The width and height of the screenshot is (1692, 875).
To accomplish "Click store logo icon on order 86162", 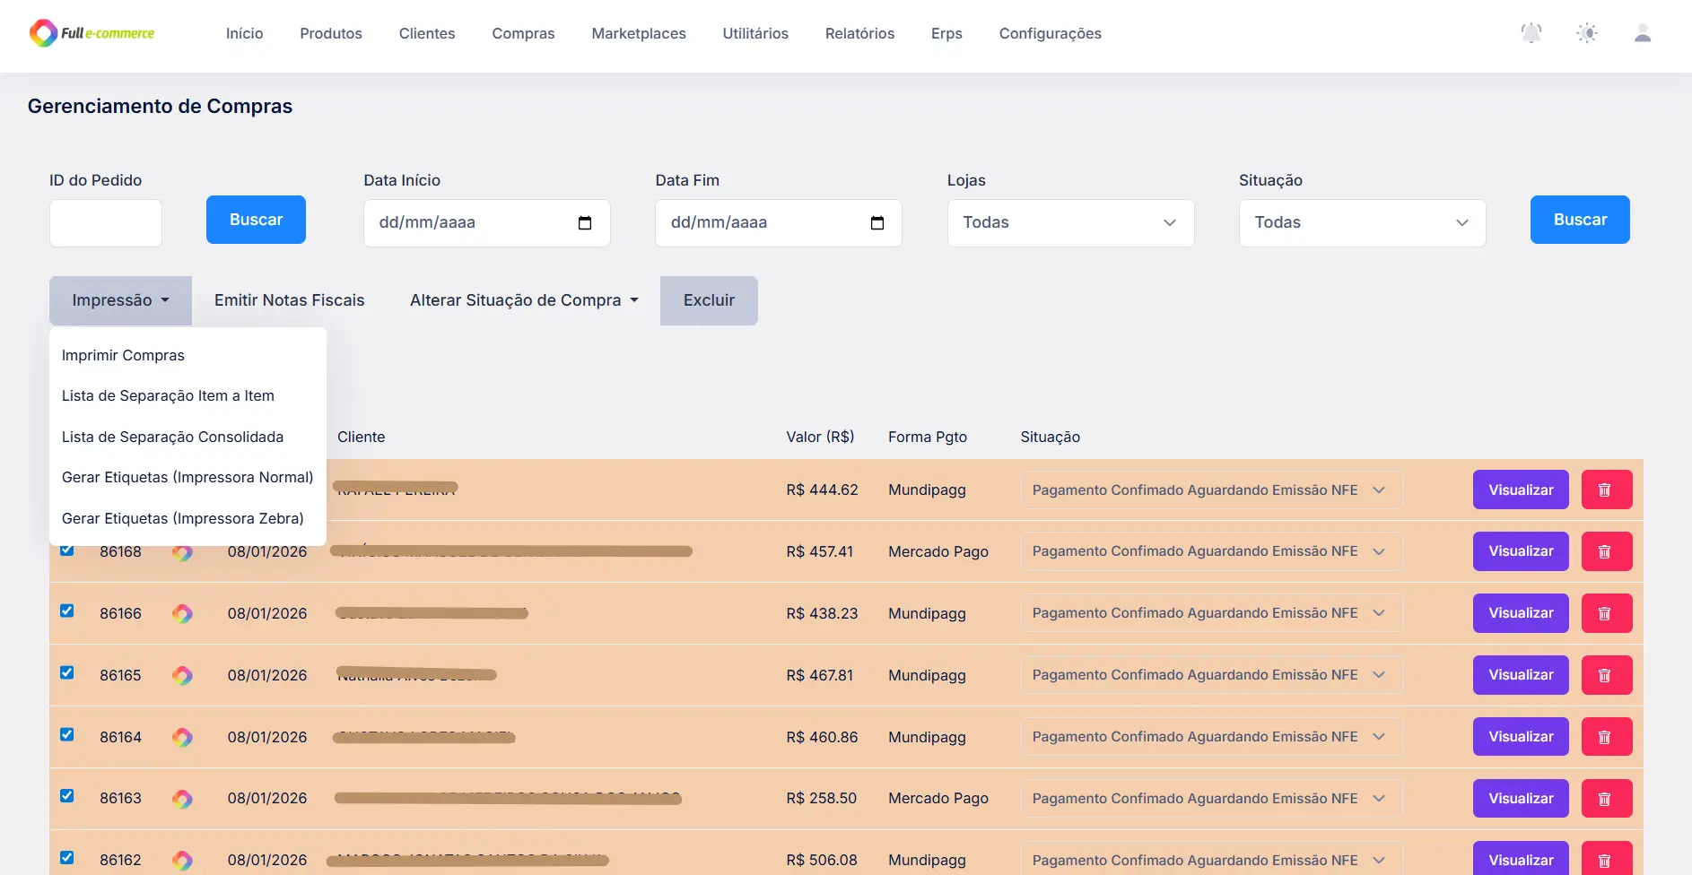I will (182, 861).
